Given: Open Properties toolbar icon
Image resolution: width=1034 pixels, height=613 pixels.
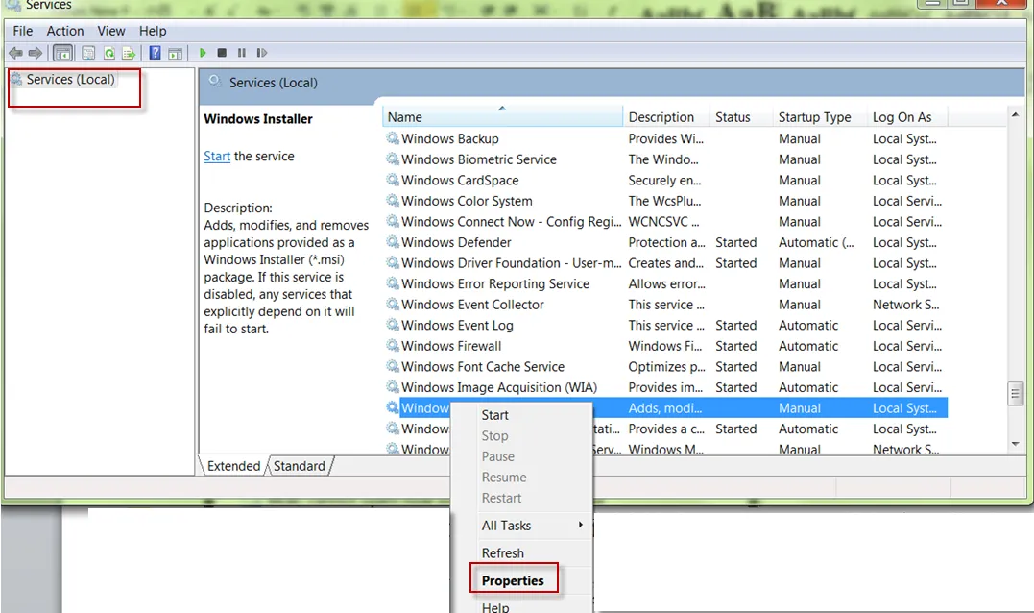Looking at the screenshot, I should tap(88, 53).
